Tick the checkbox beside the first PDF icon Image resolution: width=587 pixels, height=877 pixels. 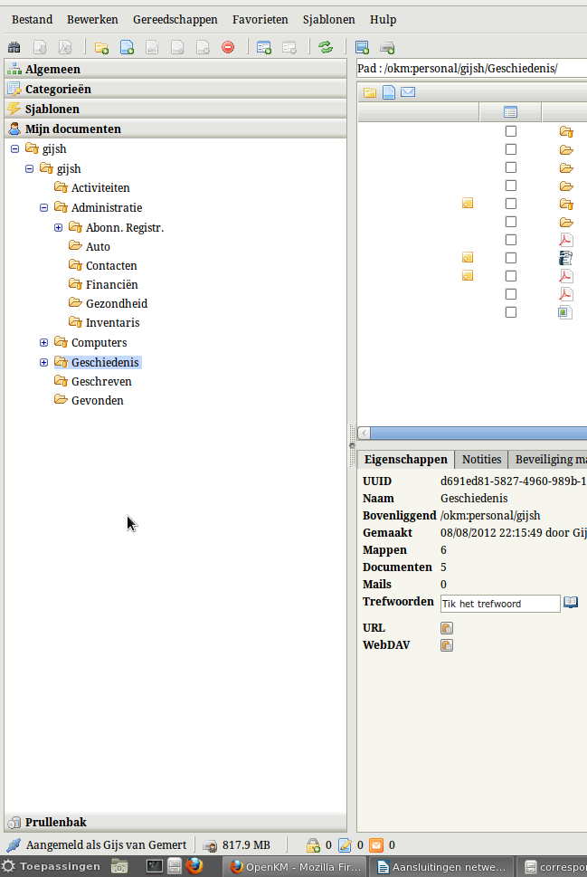tap(510, 239)
